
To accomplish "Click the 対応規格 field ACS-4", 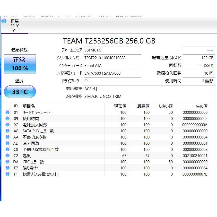I will 149,89.
